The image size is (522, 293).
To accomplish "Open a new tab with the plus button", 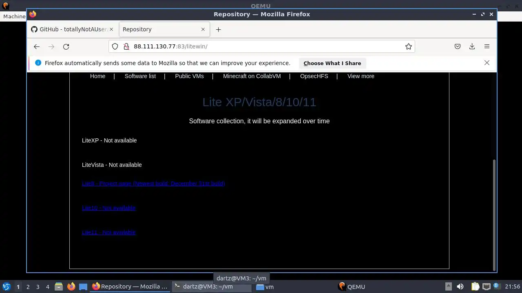I will [218, 29].
